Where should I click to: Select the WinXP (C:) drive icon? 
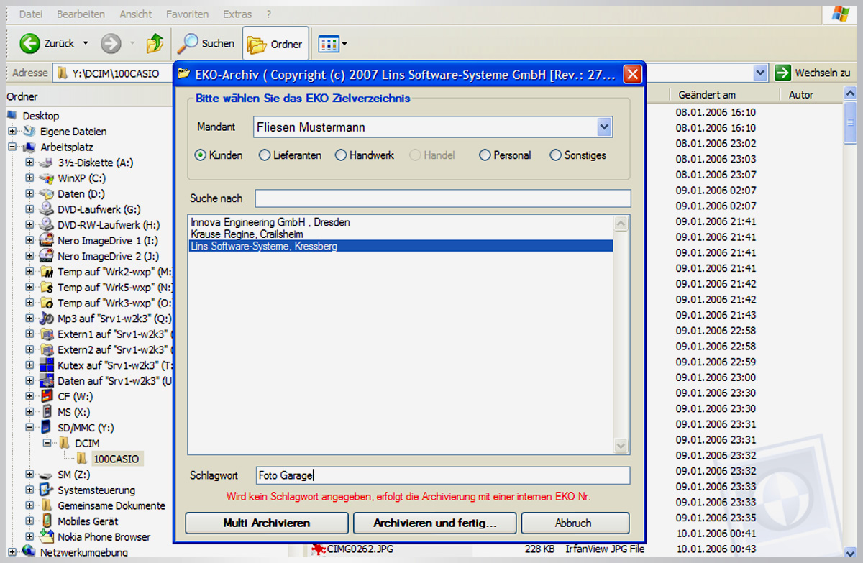(47, 178)
